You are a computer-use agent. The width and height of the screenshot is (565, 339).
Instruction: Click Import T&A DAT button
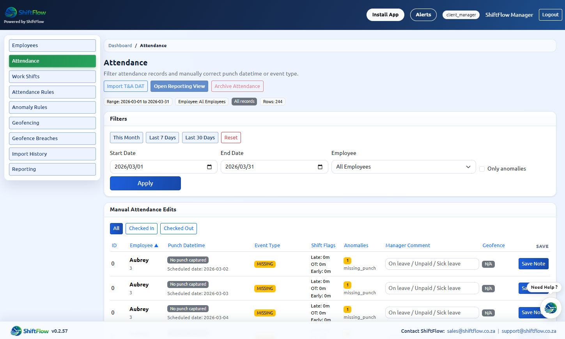(x=126, y=86)
